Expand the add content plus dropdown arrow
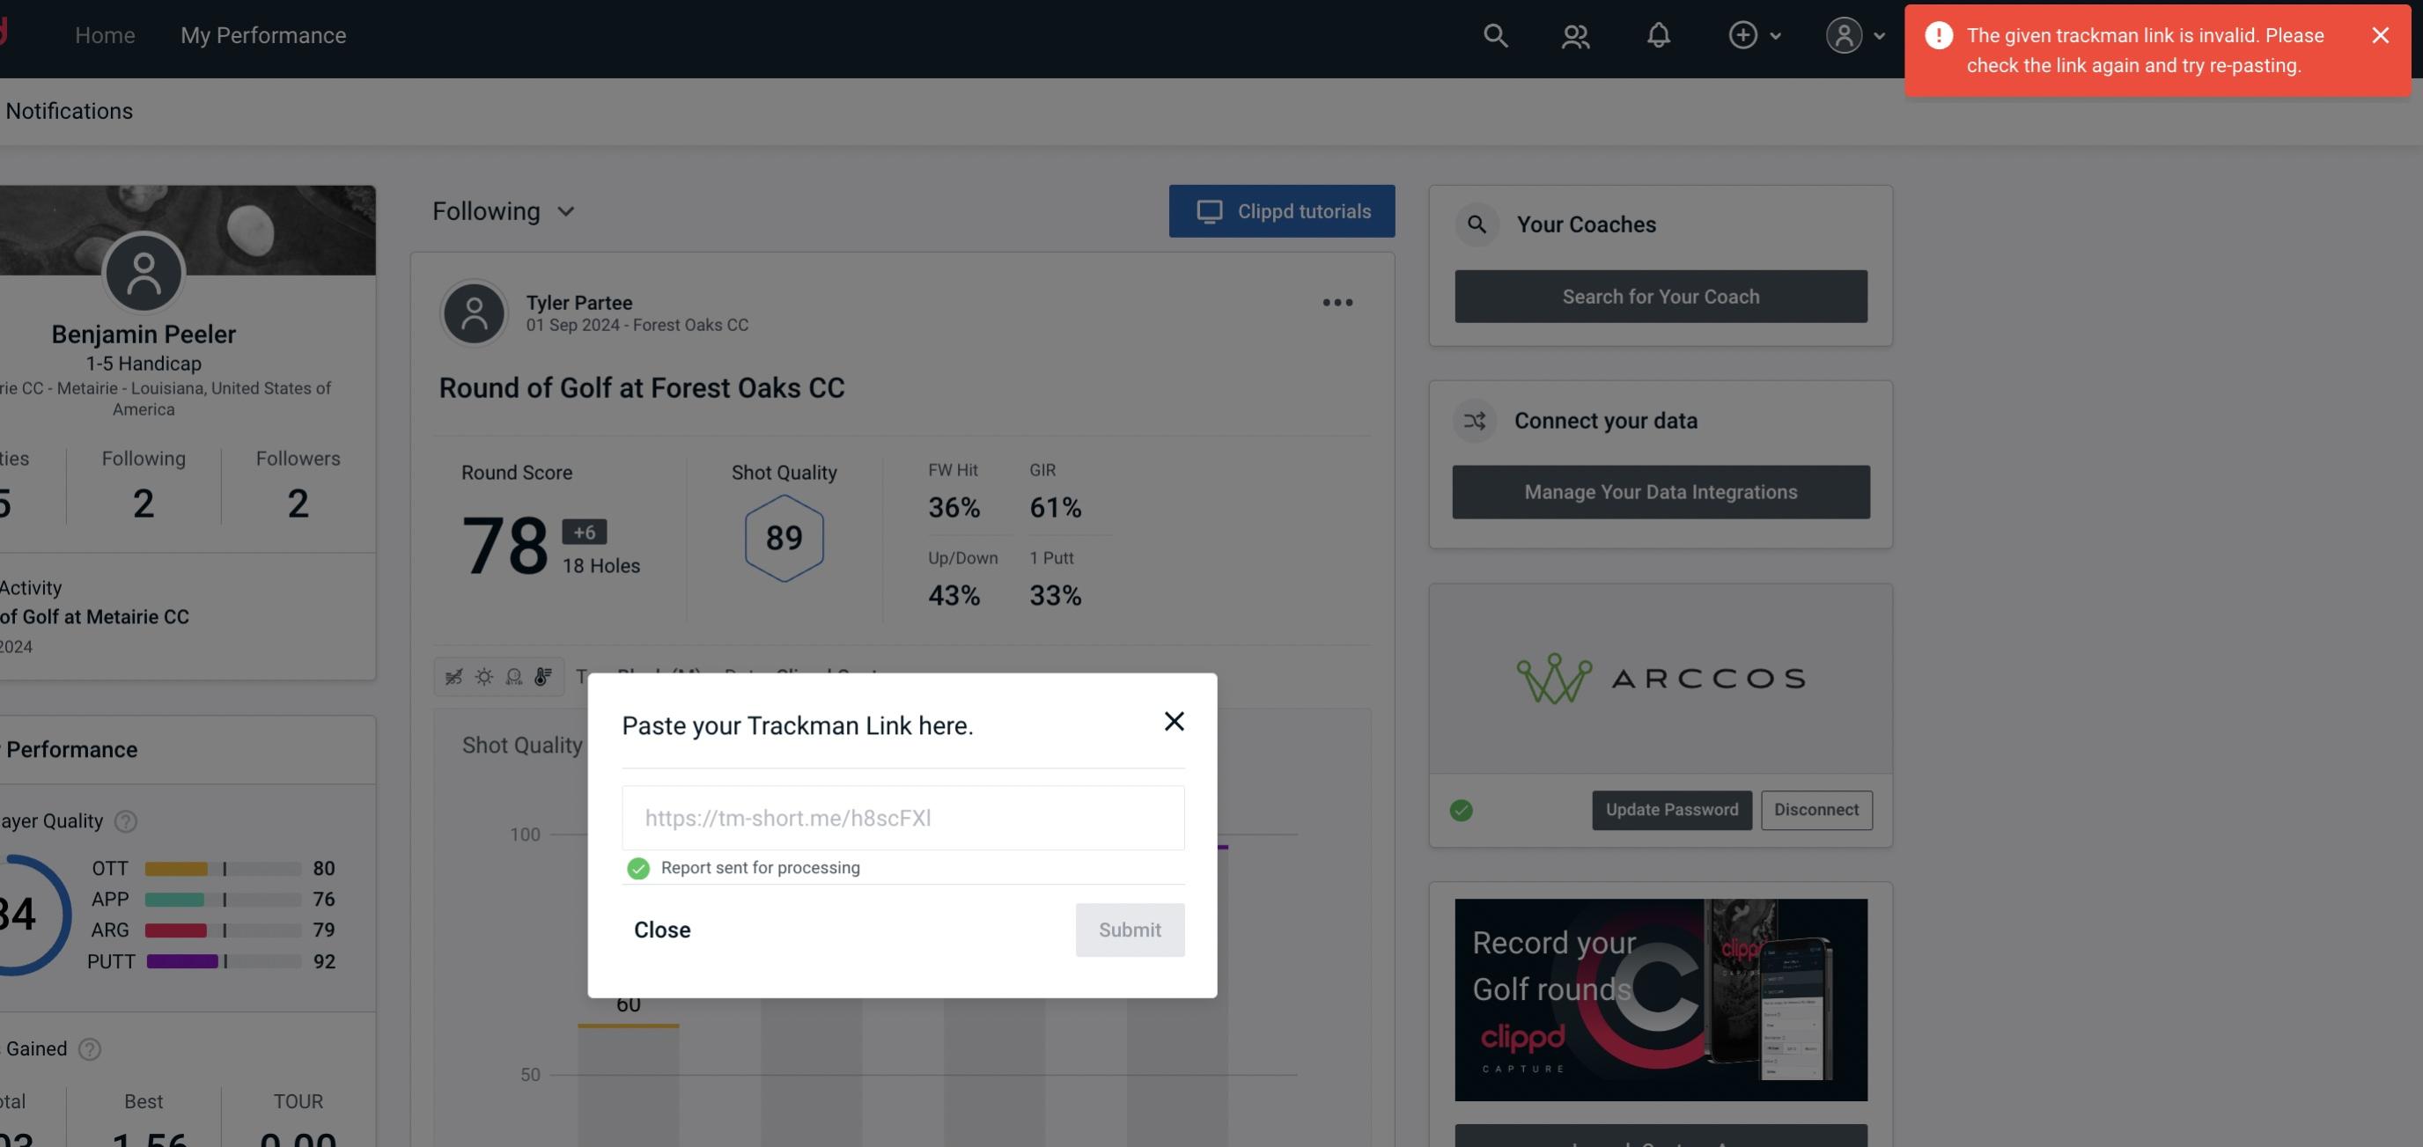This screenshot has width=2423, height=1147. [x=1774, y=34]
